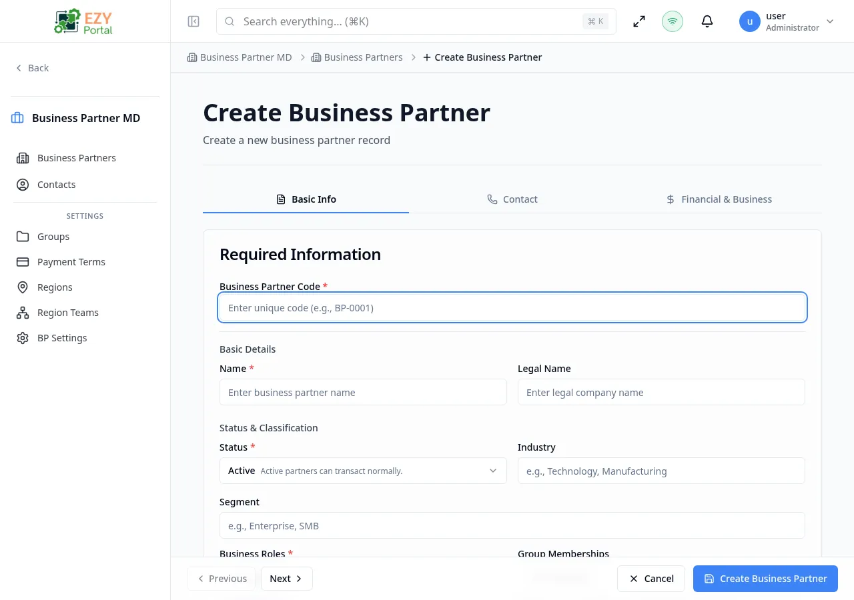The width and height of the screenshot is (854, 600).
Task: Click the Create Business Partner button
Action: [x=765, y=578]
